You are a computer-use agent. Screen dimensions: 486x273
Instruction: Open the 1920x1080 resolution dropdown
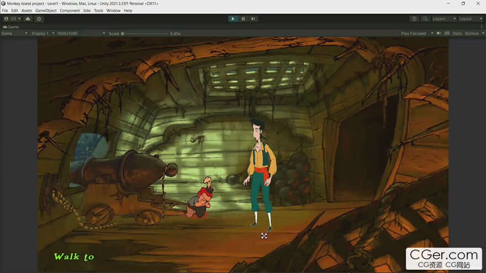pyautogui.click(x=81, y=34)
